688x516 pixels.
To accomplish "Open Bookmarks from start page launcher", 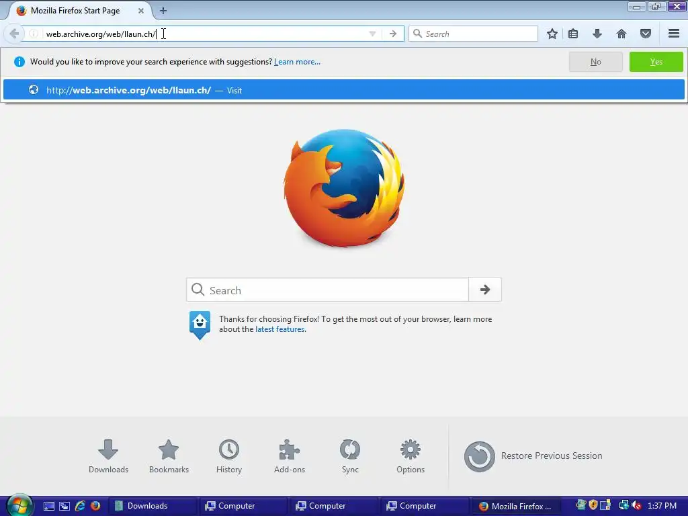I will pos(169,456).
